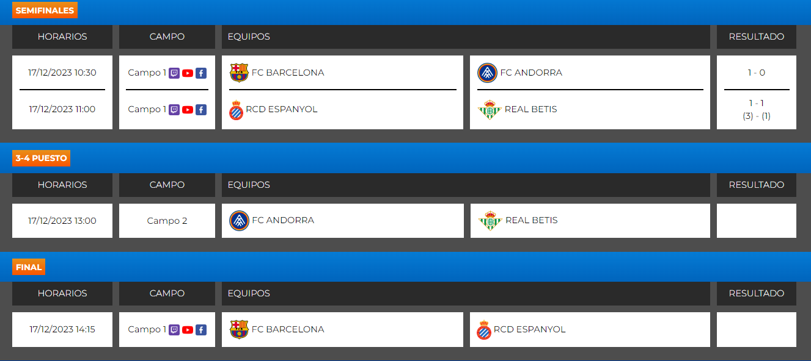Open YouTube stream for the 14:15 final
The image size is (811, 361).
point(188,330)
